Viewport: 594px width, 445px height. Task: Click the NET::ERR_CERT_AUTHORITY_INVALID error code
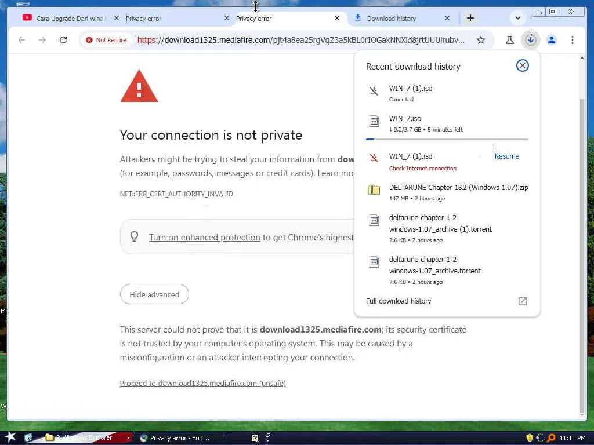tap(176, 194)
